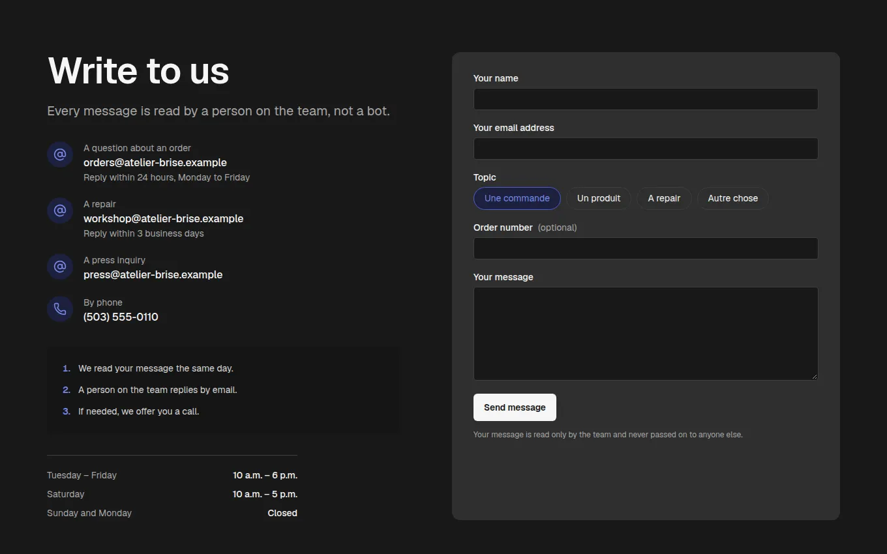
Task: Click the phone icon next to By phone
Action: tap(59, 309)
